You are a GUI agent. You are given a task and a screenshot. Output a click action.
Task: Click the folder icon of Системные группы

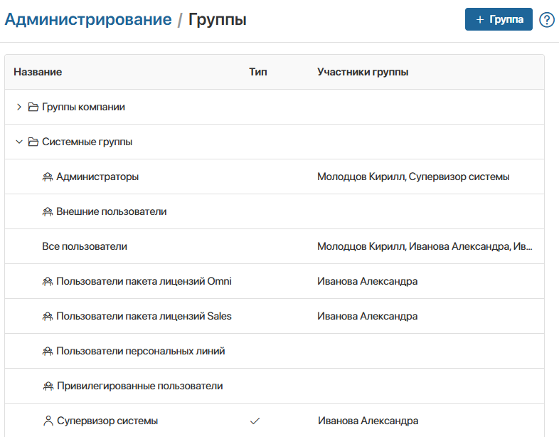coord(33,142)
